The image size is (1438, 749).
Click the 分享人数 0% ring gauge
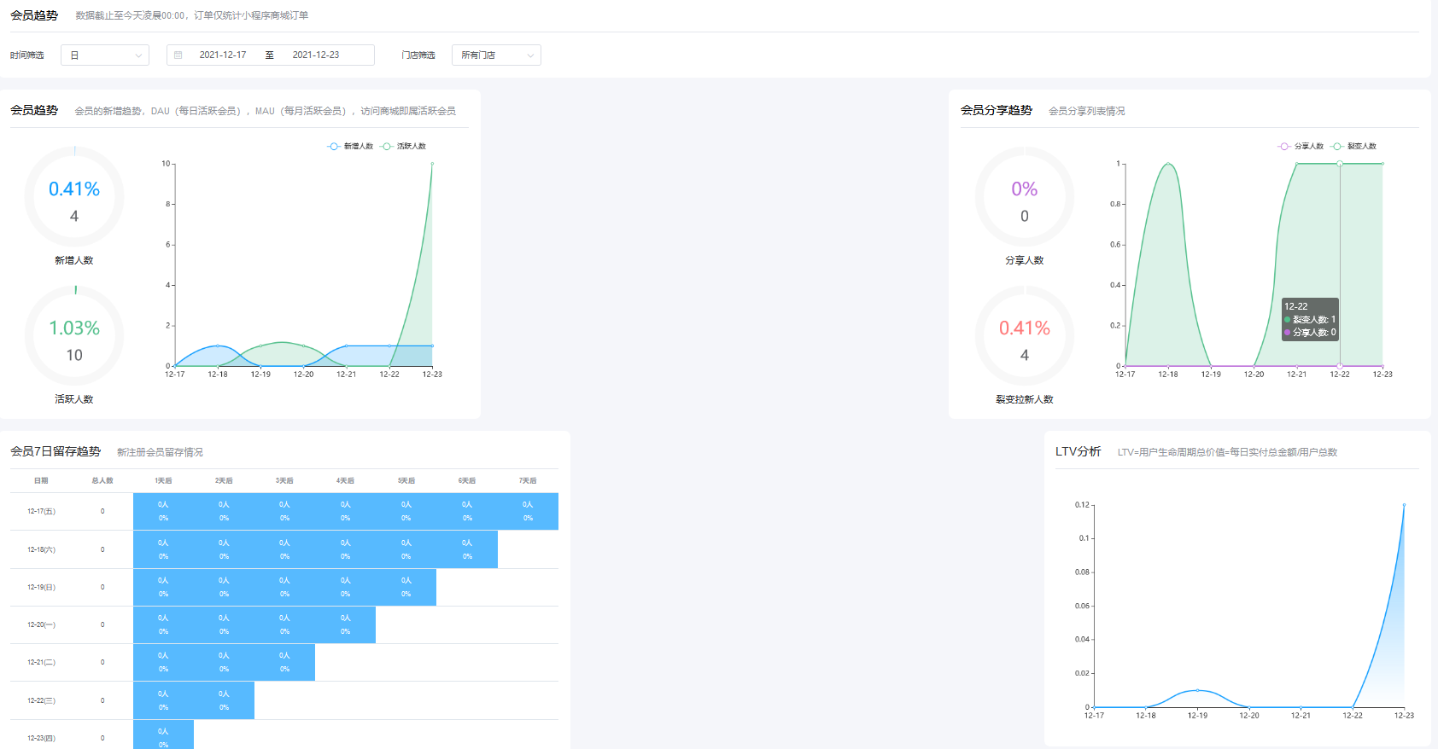[x=1025, y=197]
